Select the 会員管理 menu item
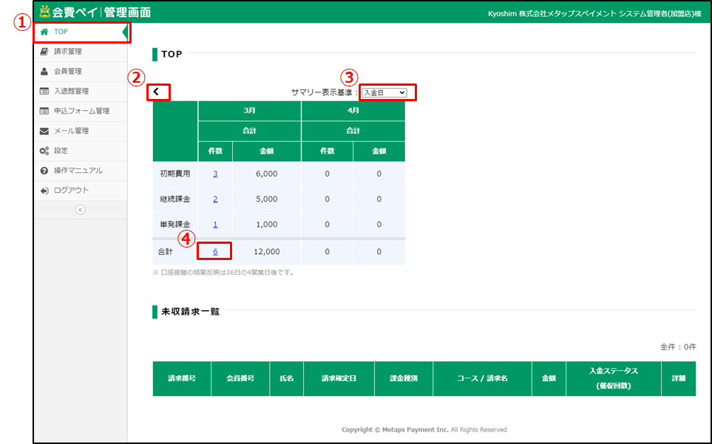 tap(68, 72)
